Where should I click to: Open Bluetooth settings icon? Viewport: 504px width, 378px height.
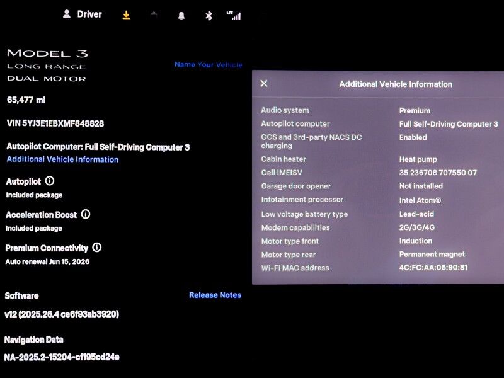209,16
